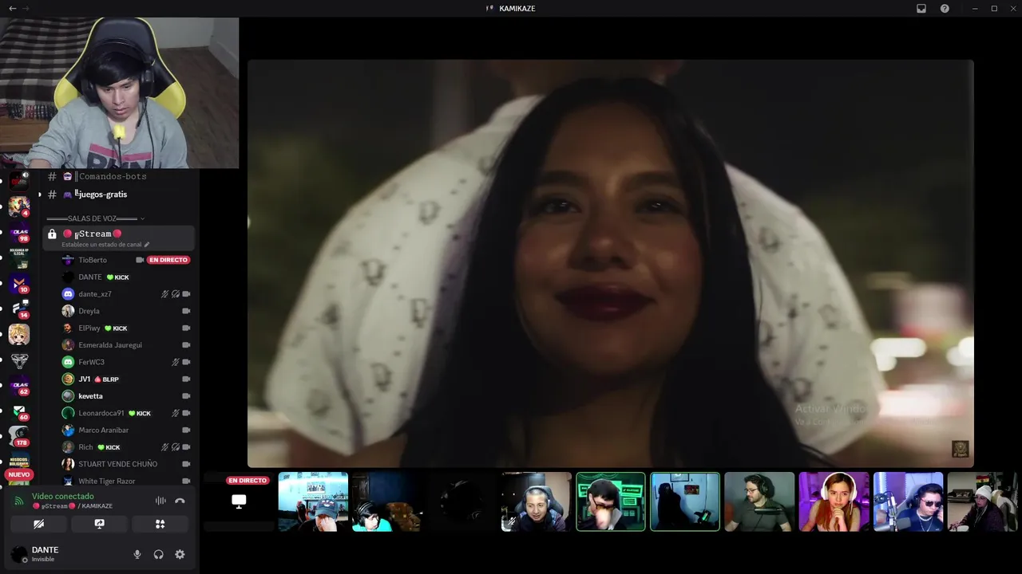This screenshot has width=1022, height=574.
Task: Jump to unread via NUEVO badge
Action: tap(19, 474)
